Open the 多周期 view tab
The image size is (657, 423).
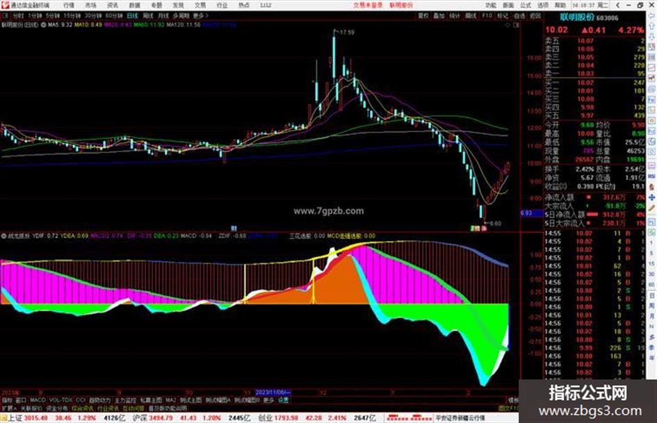[x=181, y=15]
